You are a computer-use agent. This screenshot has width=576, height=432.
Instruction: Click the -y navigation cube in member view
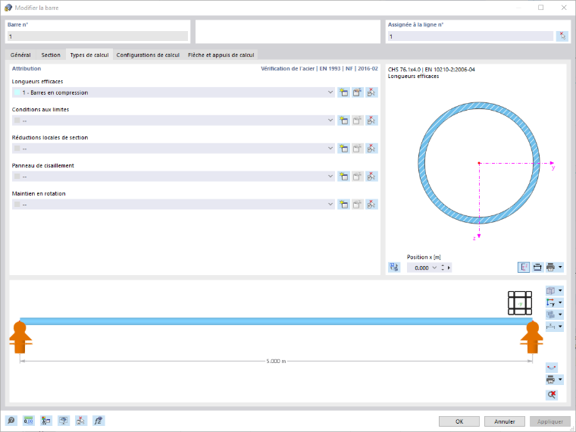click(520, 303)
